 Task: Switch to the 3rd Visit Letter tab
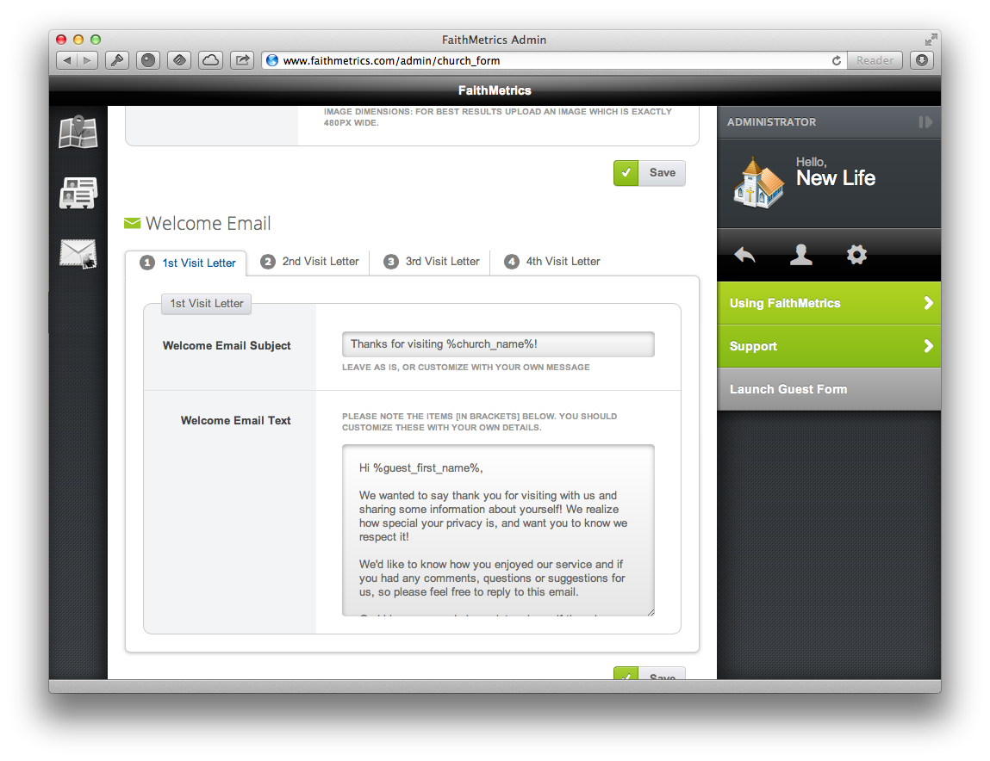click(x=431, y=261)
